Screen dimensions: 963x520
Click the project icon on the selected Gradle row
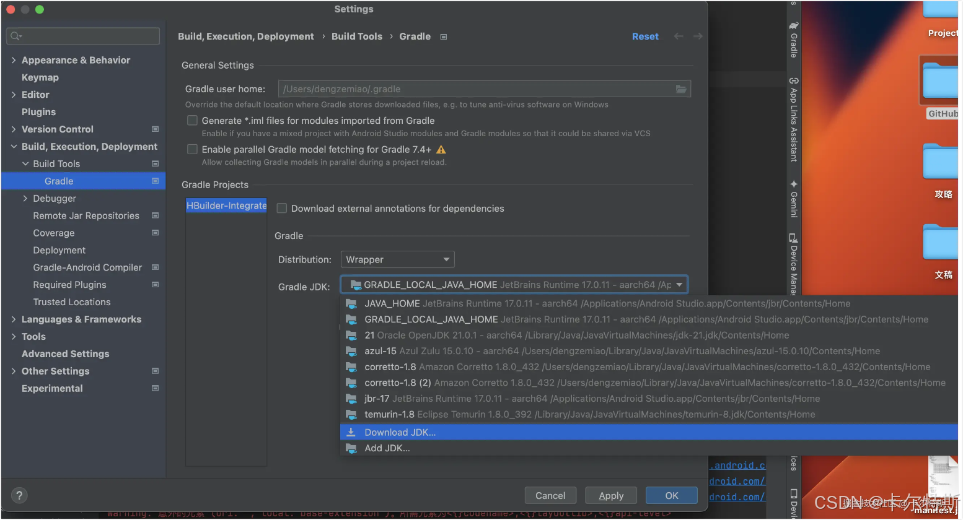click(155, 181)
